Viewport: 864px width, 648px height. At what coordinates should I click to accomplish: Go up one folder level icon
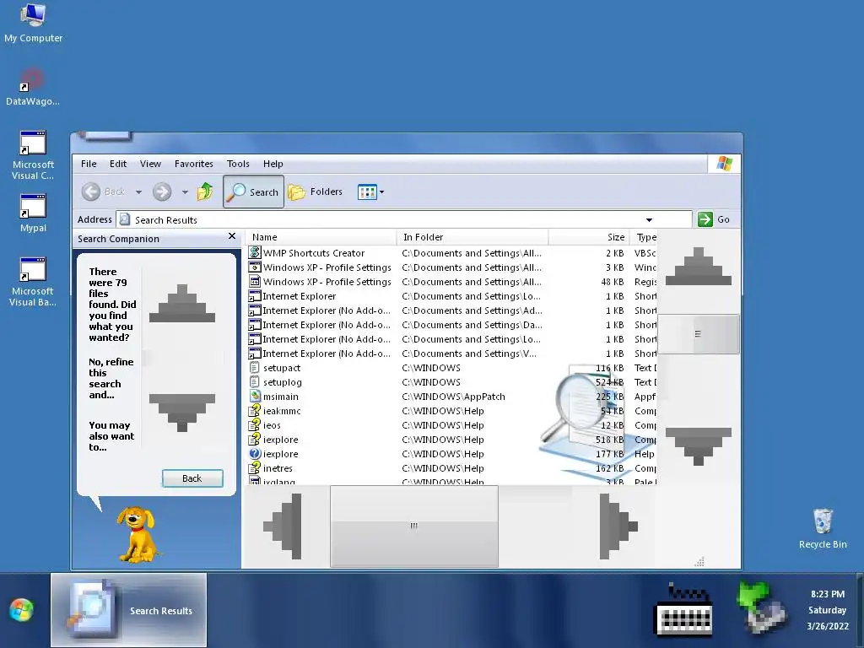point(205,192)
